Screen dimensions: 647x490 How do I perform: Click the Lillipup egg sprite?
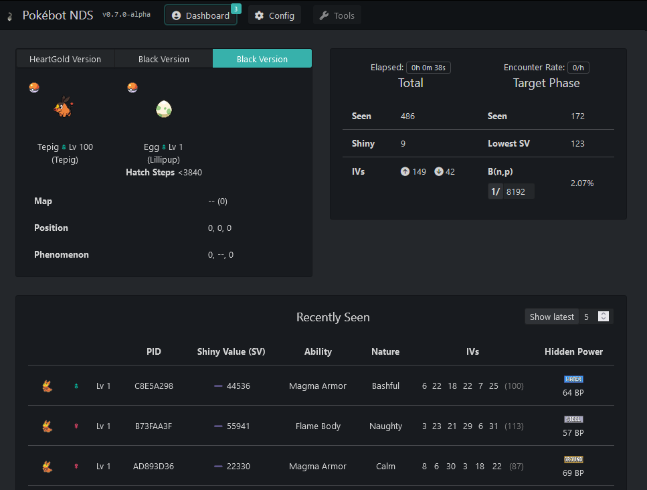(164, 109)
